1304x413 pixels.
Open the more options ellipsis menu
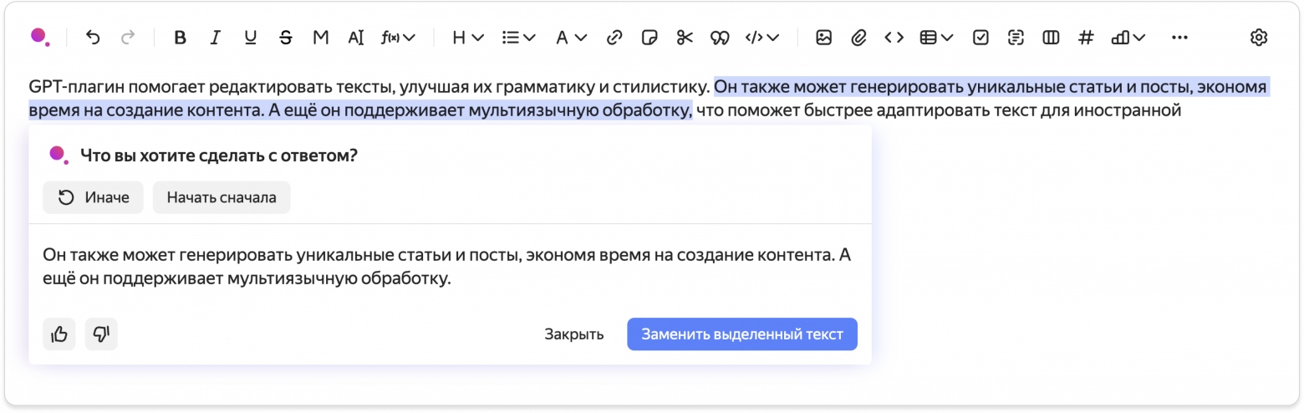click(x=1179, y=37)
